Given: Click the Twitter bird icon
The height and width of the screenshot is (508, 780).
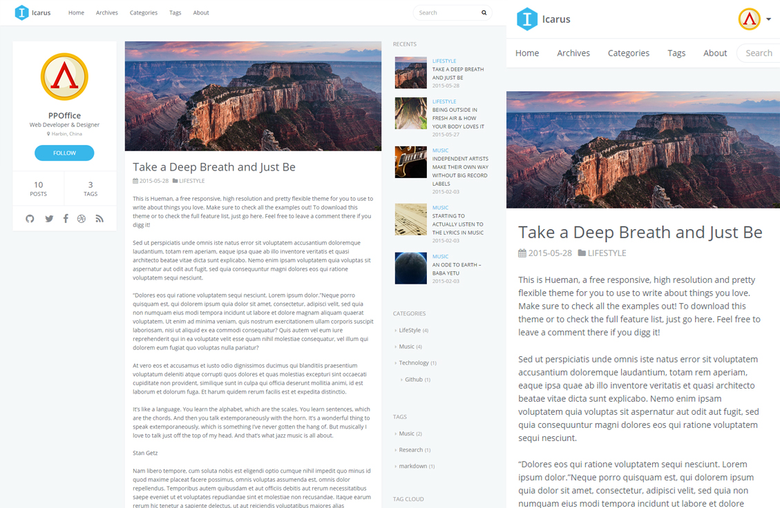Looking at the screenshot, I should pyautogui.click(x=49, y=219).
